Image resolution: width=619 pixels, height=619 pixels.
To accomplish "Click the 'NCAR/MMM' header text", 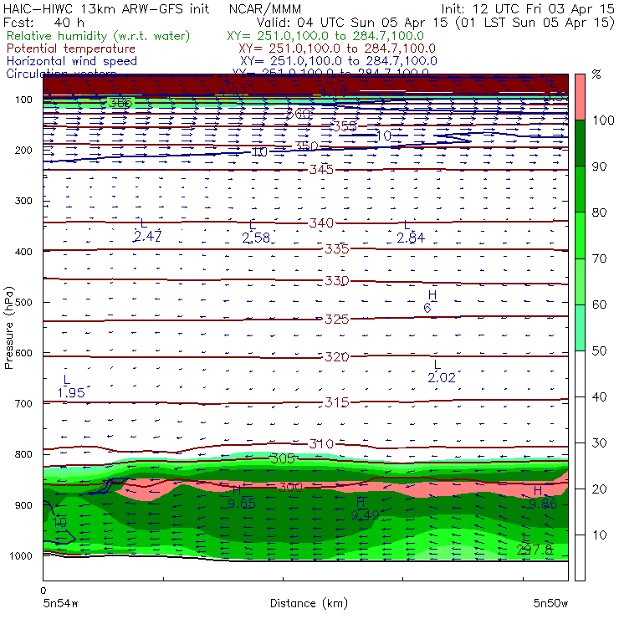I will click(x=265, y=8).
